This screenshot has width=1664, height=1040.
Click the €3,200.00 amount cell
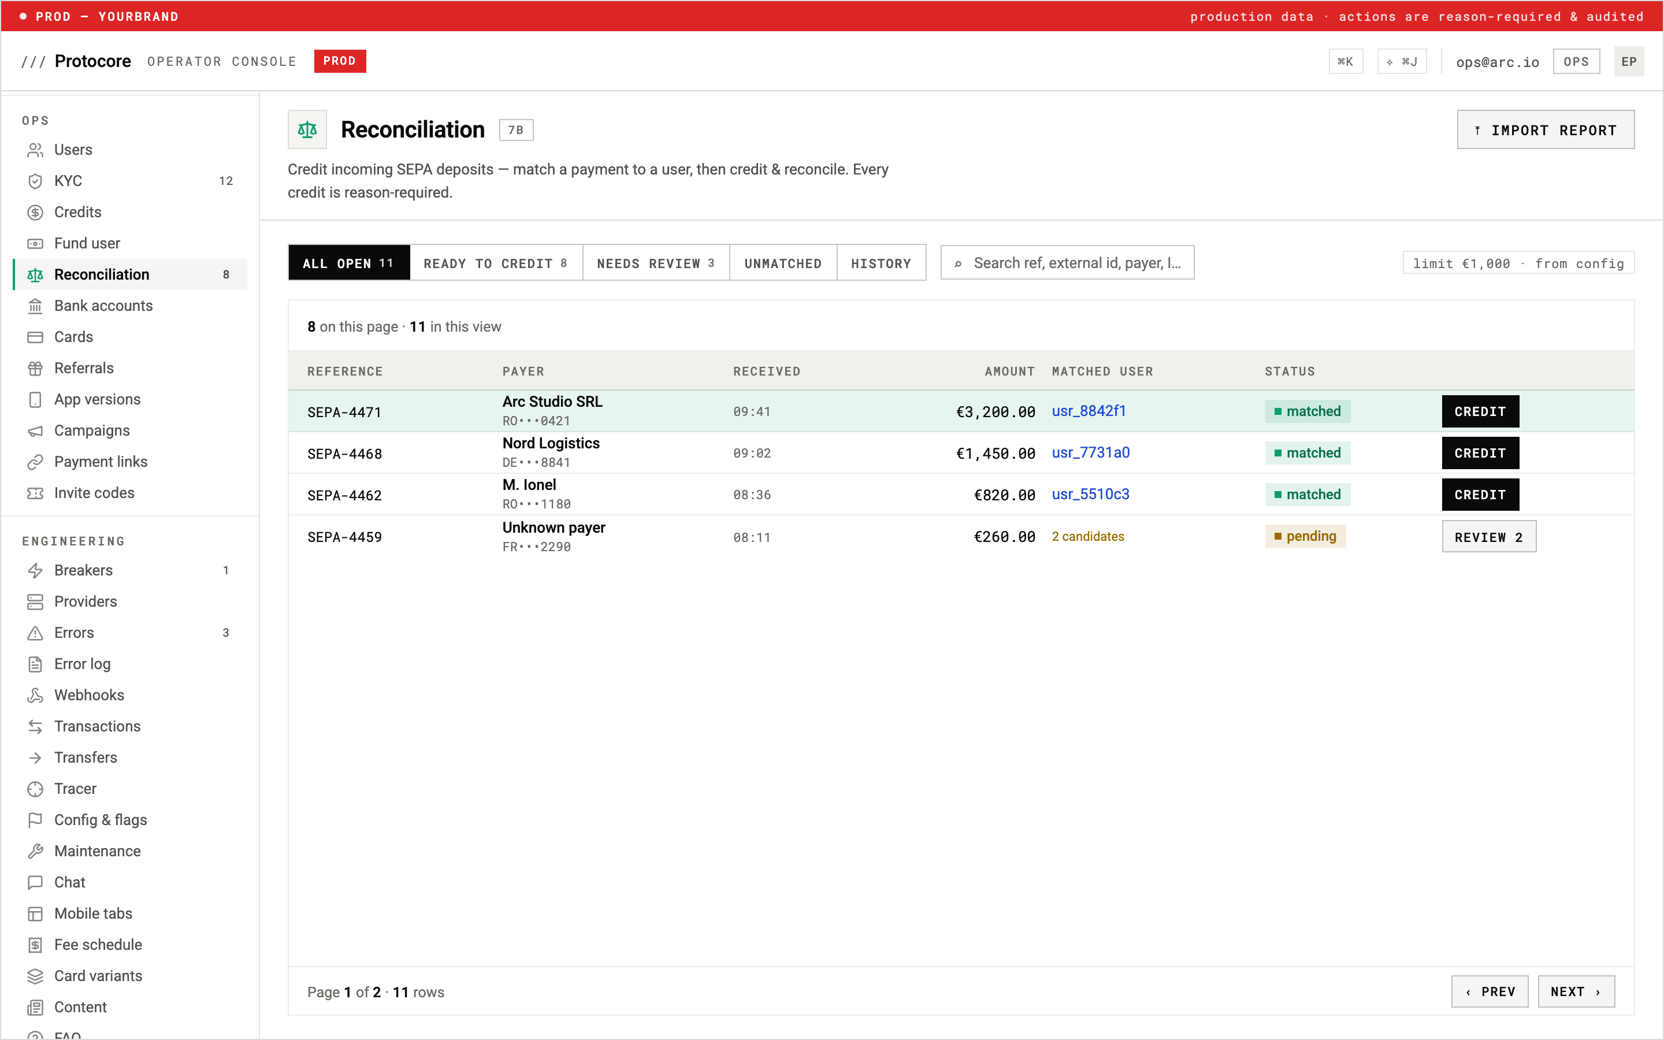pyautogui.click(x=996, y=412)
